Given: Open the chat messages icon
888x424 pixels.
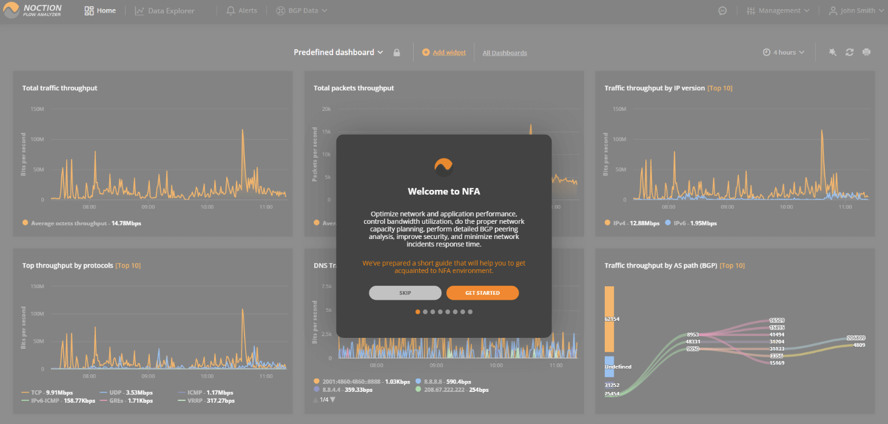Looking at the screenshot, I should pyautogui.click(x=722, y=10).
